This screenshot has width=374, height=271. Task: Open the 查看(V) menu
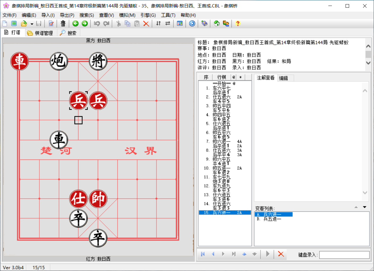[x=106, y=15]
